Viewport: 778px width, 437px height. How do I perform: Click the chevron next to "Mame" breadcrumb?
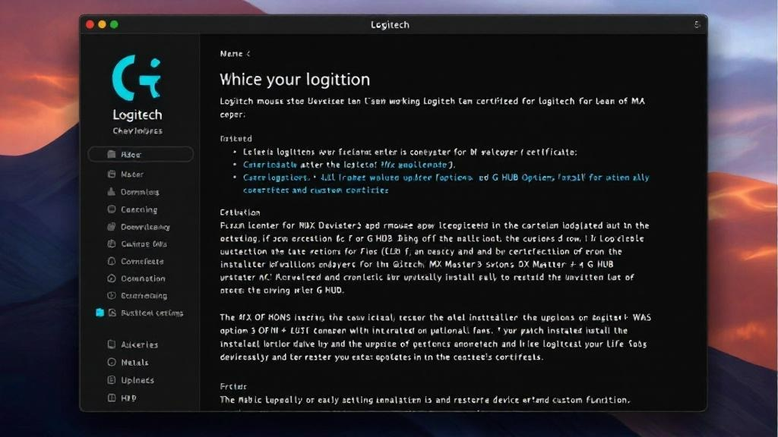pyautogui.click(x=248, y=54)
